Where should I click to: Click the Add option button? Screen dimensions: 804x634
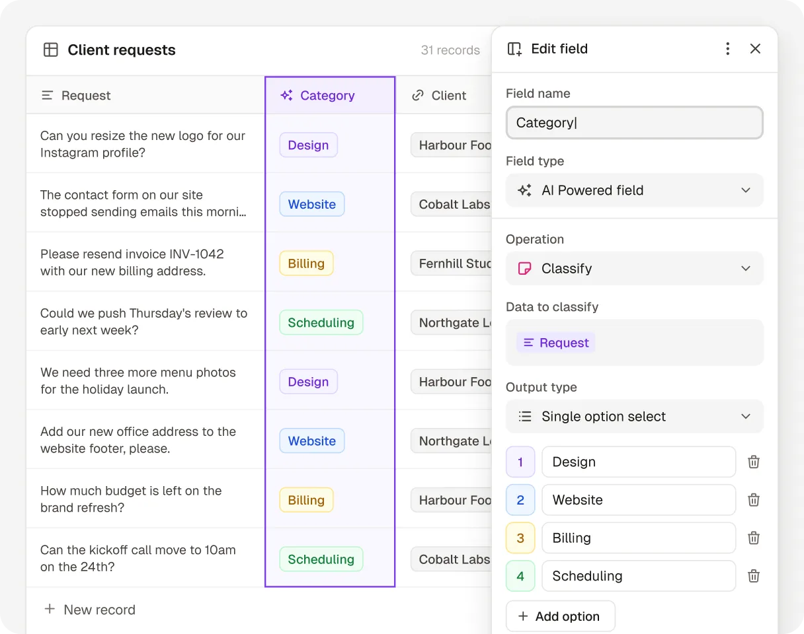[x=560, y=616]
